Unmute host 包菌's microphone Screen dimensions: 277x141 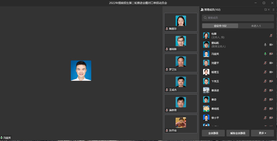[271, 35]
